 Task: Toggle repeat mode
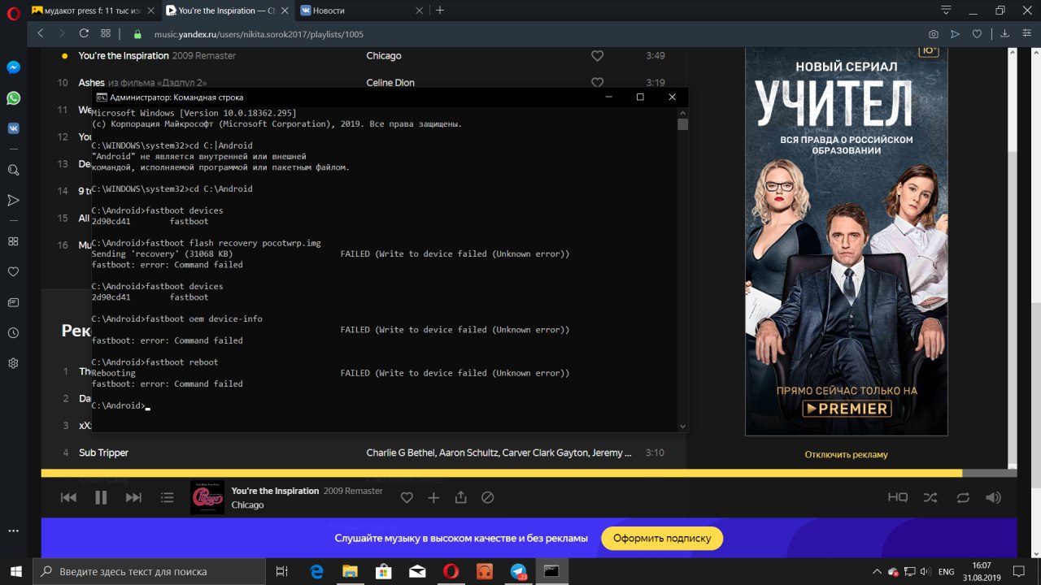pos(963,497)
